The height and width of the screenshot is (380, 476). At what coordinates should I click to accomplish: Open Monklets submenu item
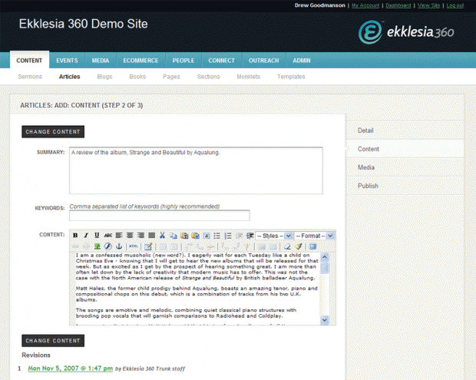(x=248, y=77)
